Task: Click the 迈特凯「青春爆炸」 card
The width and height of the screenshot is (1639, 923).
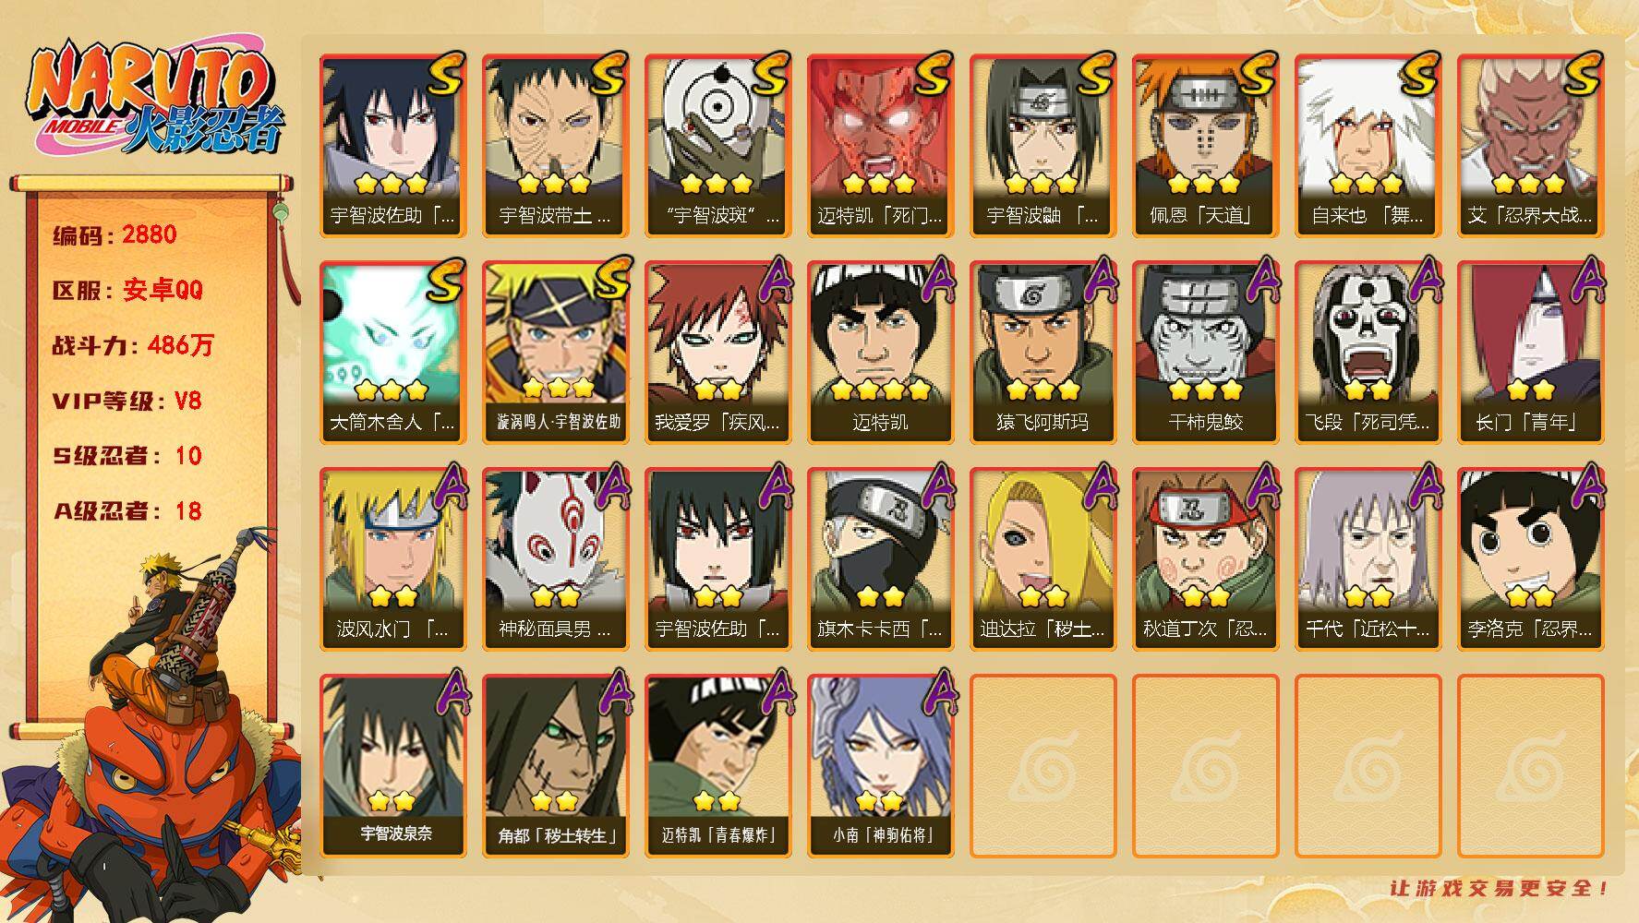Action: [717, 766]
